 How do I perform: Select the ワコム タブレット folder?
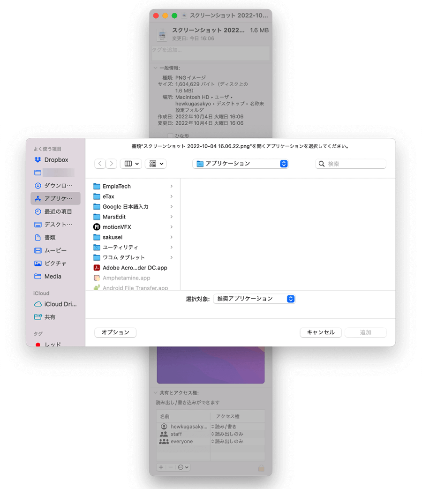[134, 257]
